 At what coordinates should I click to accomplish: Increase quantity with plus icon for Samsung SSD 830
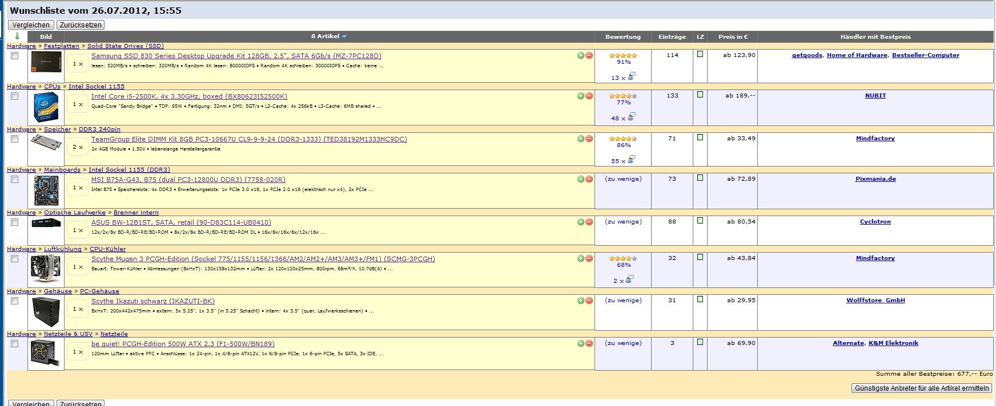(581, 55)
